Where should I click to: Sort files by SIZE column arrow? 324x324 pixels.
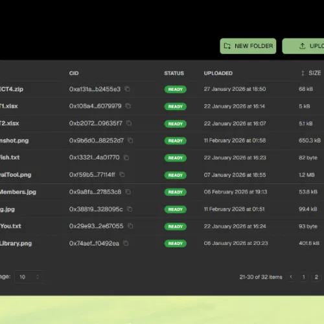click(x=303, y=73)
